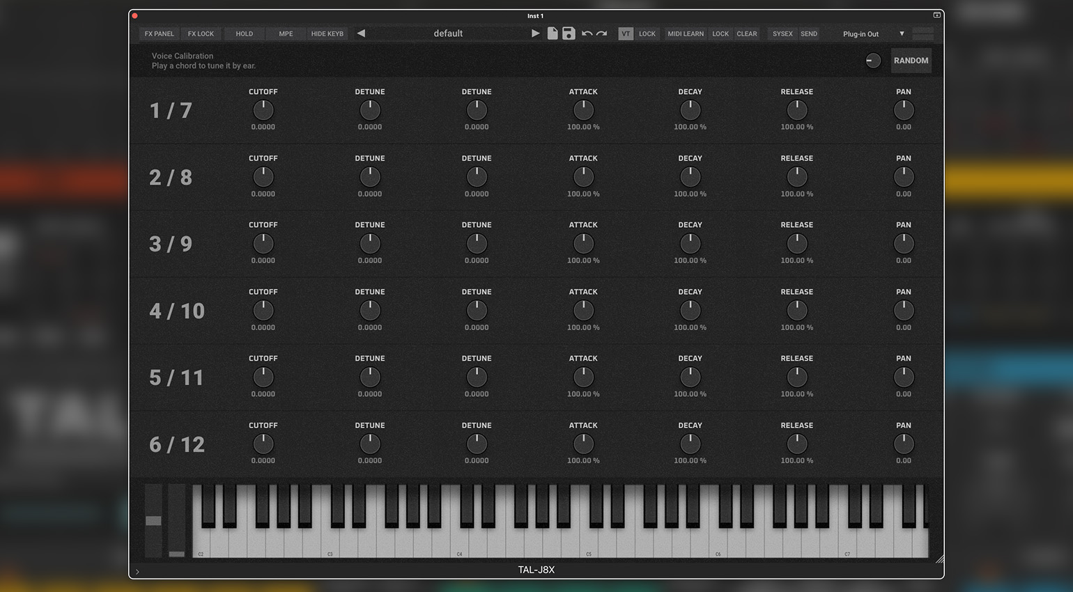Image resolution: width=1073 pixels, height=592 pixels.
Task: Click the CUTOFF knob for voice 1 / 7
Action: point(263,110)
